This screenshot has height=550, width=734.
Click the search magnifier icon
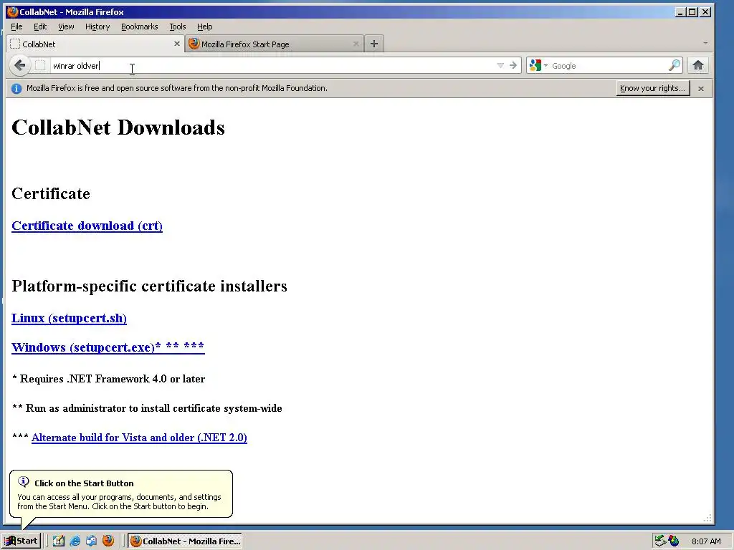[x=675, y=65]
